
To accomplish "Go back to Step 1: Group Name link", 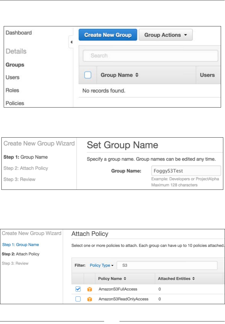I will (x=20, y=245).
